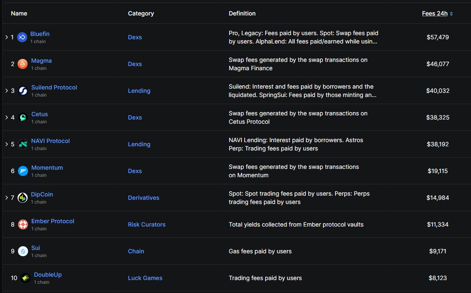Image resolution: width=471 pixels, height=293 pixels.
Task: Open the Sui chain name link
Action: click(36, 248)
